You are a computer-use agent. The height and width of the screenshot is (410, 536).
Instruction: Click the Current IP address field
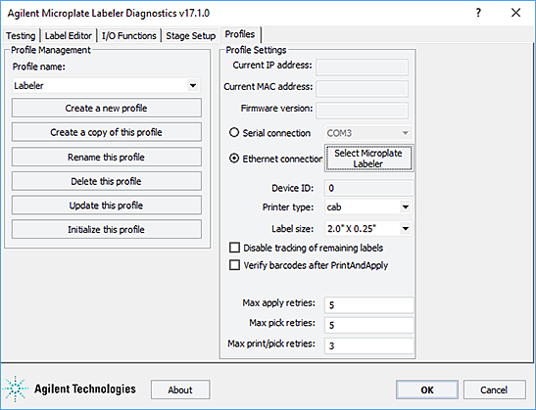pos(362,67)
